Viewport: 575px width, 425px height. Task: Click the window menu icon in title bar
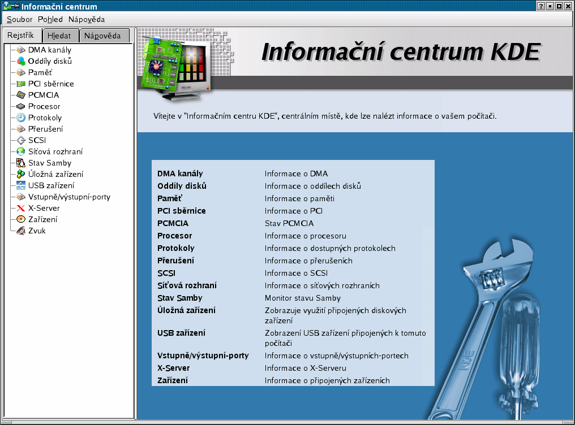[x=7, y=6]
